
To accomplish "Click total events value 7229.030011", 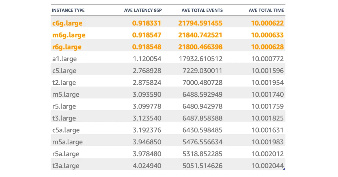I will coord(203,71).
